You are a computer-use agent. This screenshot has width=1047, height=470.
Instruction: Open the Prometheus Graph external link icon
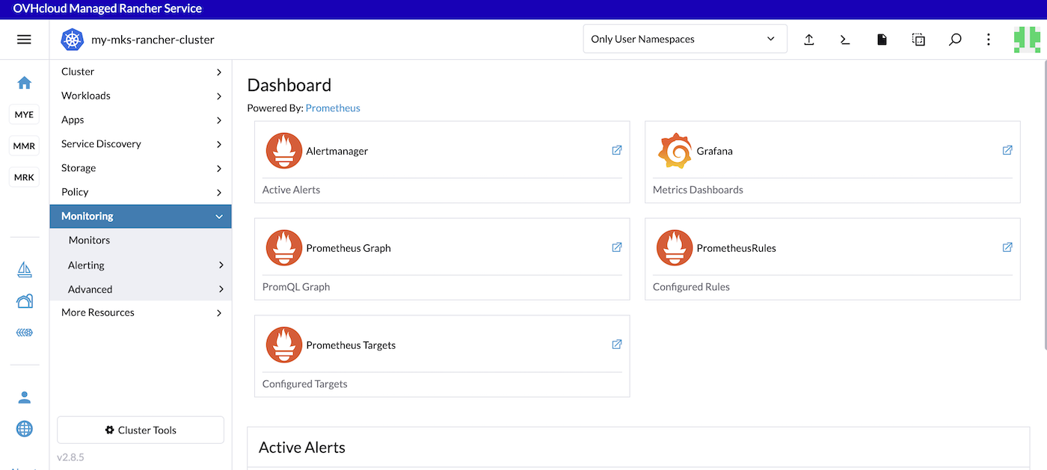point(616,247)
